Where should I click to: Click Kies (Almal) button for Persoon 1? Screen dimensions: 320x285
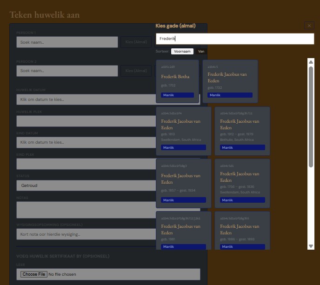click(x=136, y=42)
